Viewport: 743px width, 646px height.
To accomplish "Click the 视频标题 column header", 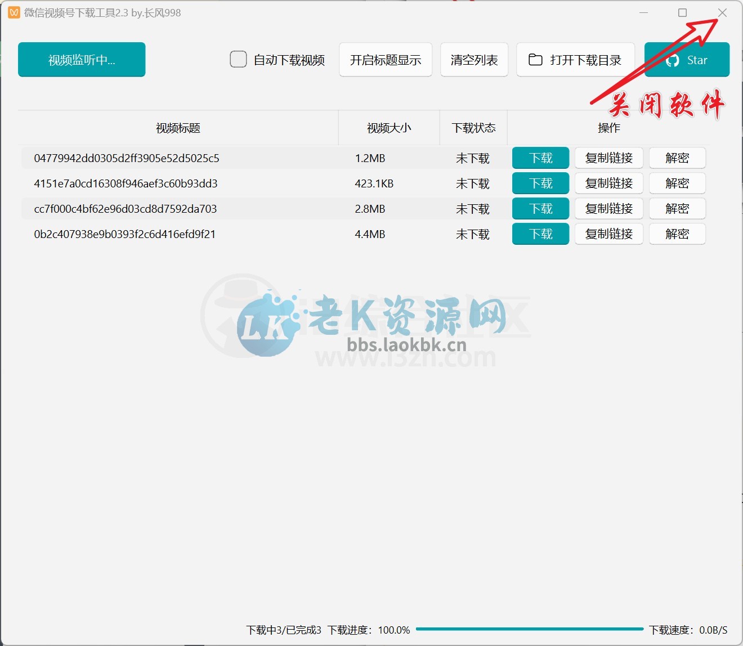I will click(x=178, y=128).
